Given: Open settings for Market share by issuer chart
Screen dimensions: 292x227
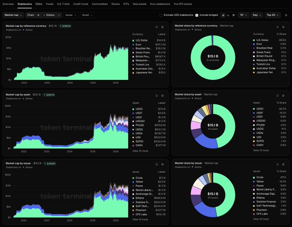Looking at the screenshot, I should [283, 164].
